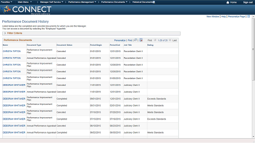
Task: Select Historical Documents breadcrumb
Action: (143, 2)
